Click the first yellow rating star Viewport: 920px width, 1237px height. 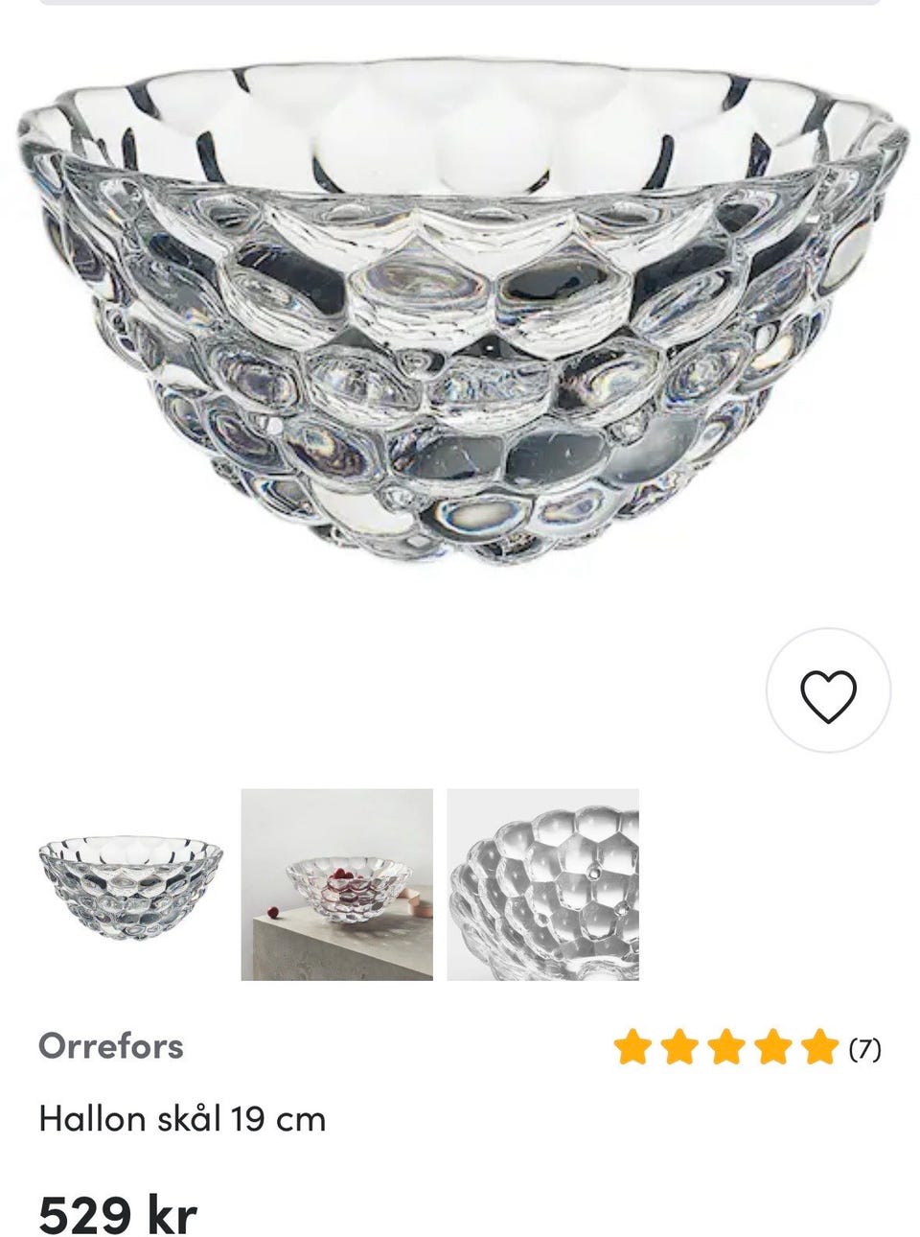tap(632, 1047)
